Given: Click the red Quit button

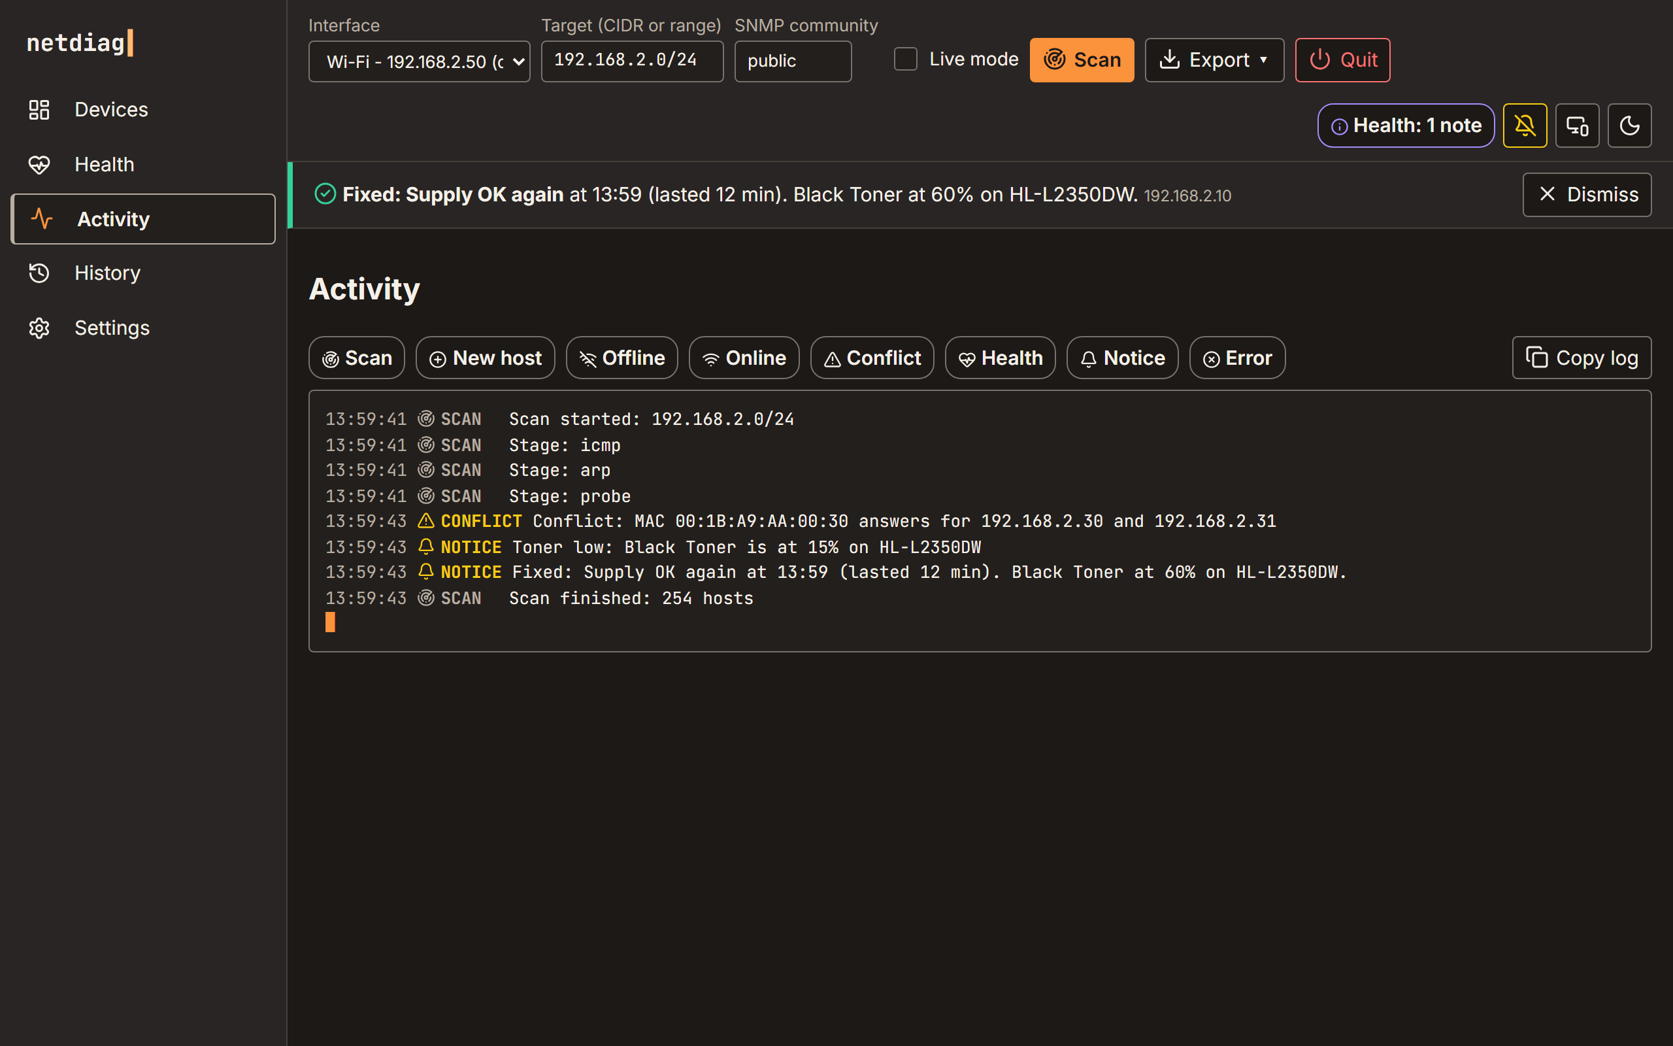Looking at the screenshot, I should point(1342,60).
